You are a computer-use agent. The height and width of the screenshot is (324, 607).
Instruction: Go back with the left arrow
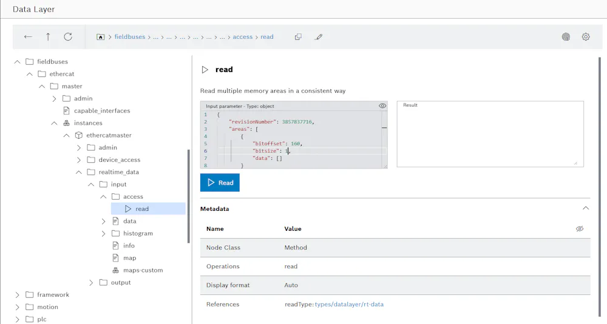28,37
